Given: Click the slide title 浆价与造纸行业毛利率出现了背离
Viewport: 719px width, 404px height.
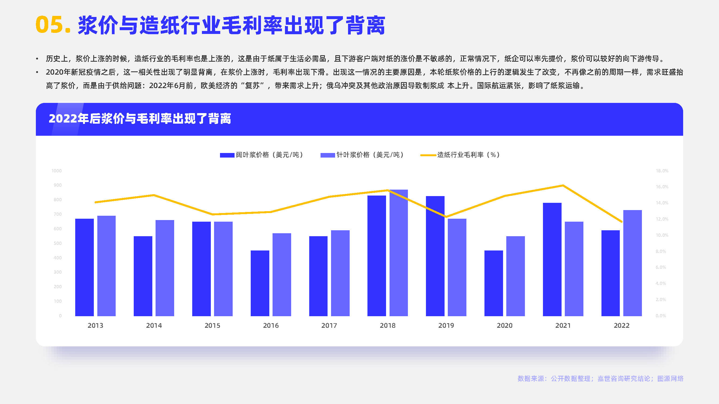Looking at the screenshot, I should pos(231,25).
